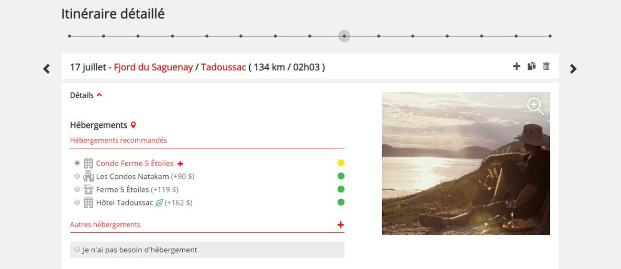Viewport: 621px width, 269px height.
Task: Click building icon of Hôtel Tadoussac
Action: 88,202
